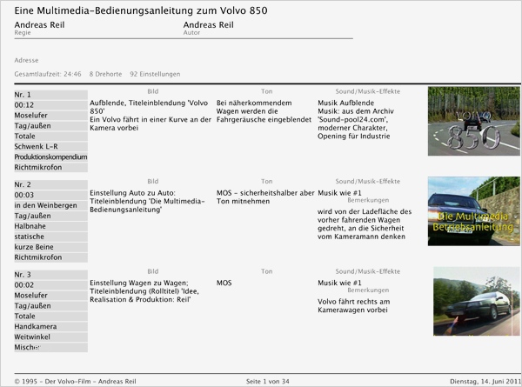Viewport: 522px width, 387px height.
Task: Select the 'Nr. 1' field
Action: [50, 95]
